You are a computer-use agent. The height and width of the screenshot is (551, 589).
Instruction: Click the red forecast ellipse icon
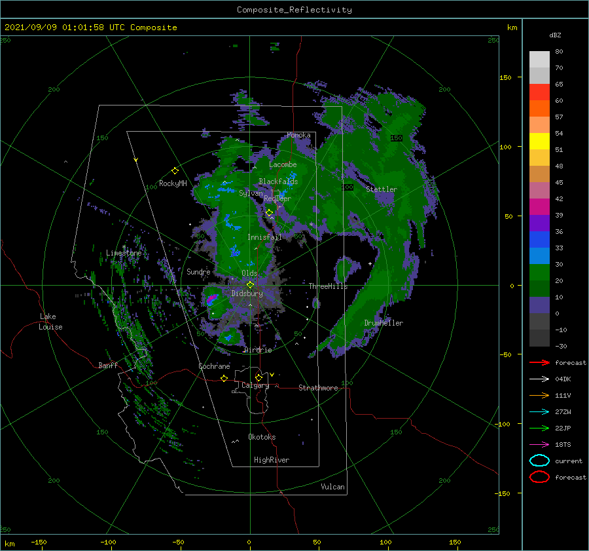[539, 477]
